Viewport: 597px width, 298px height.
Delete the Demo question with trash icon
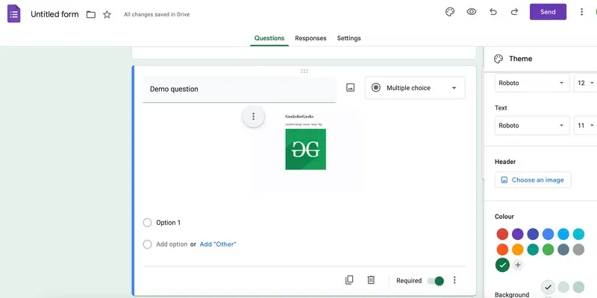coord(371,280)
